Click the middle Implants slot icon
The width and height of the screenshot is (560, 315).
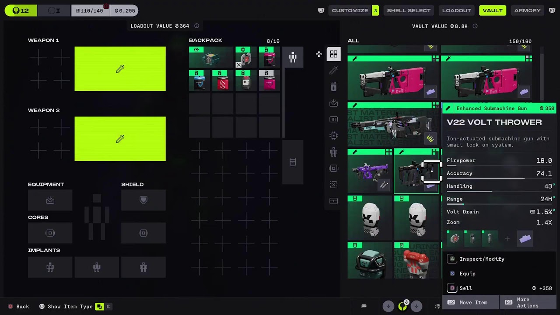click(x=97, y=267)
